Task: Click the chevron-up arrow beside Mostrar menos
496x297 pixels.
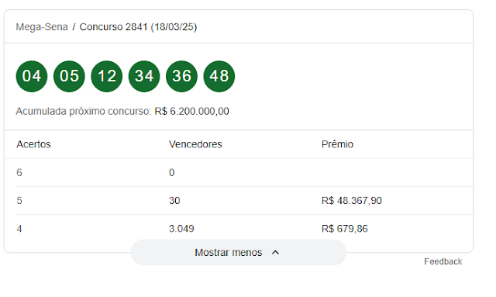Action: pyautogui.click(x=276, y=252)
